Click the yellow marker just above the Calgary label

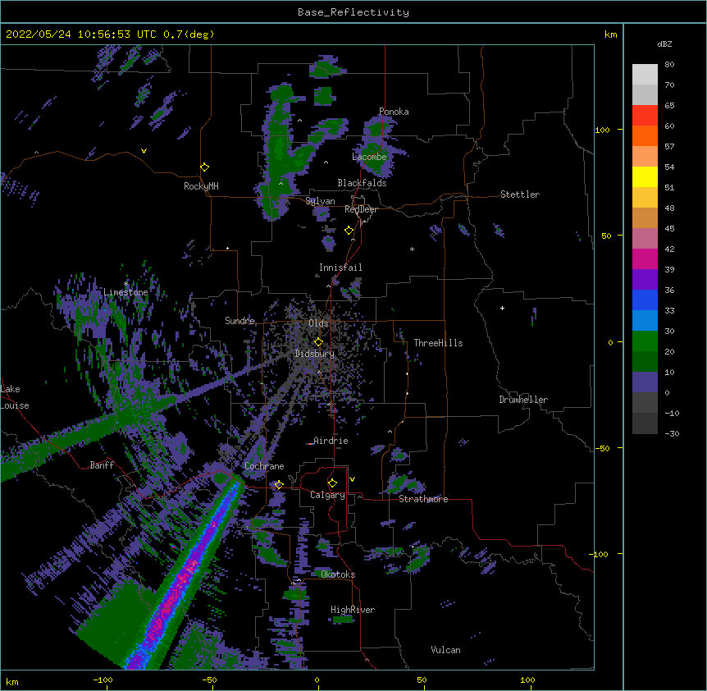(332, 483)
